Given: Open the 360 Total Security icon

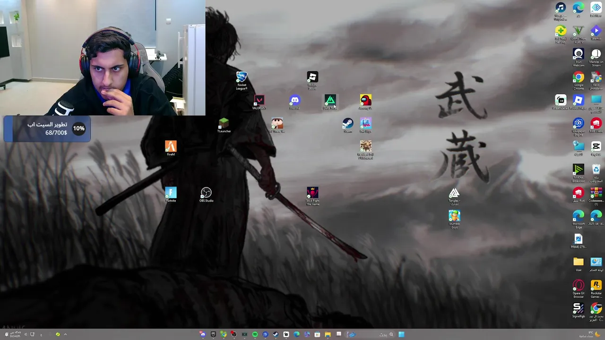Looking at the screenshot, I should coord(561,35).
